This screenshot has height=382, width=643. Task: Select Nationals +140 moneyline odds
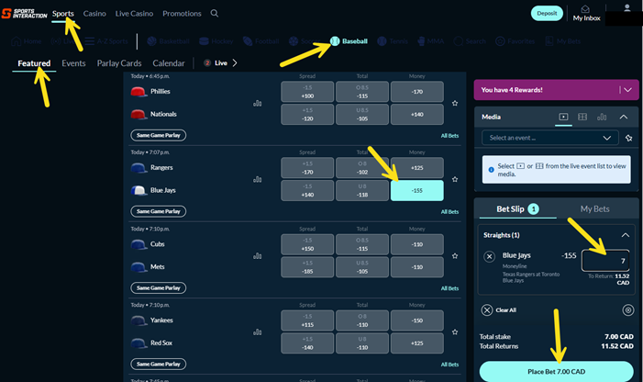(x=417, y=114)
